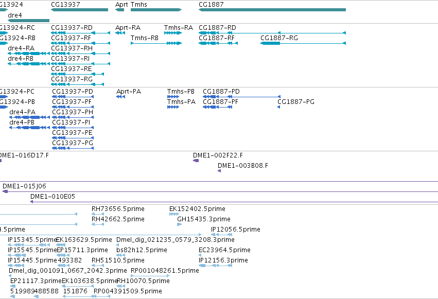
Task: Select the Tmhs gene bar
Action: [156, 10]
